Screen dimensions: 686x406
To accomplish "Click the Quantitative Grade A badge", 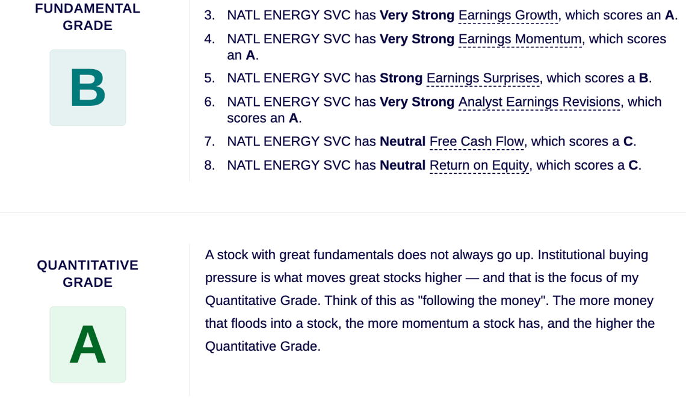I will tap(88, 344).
